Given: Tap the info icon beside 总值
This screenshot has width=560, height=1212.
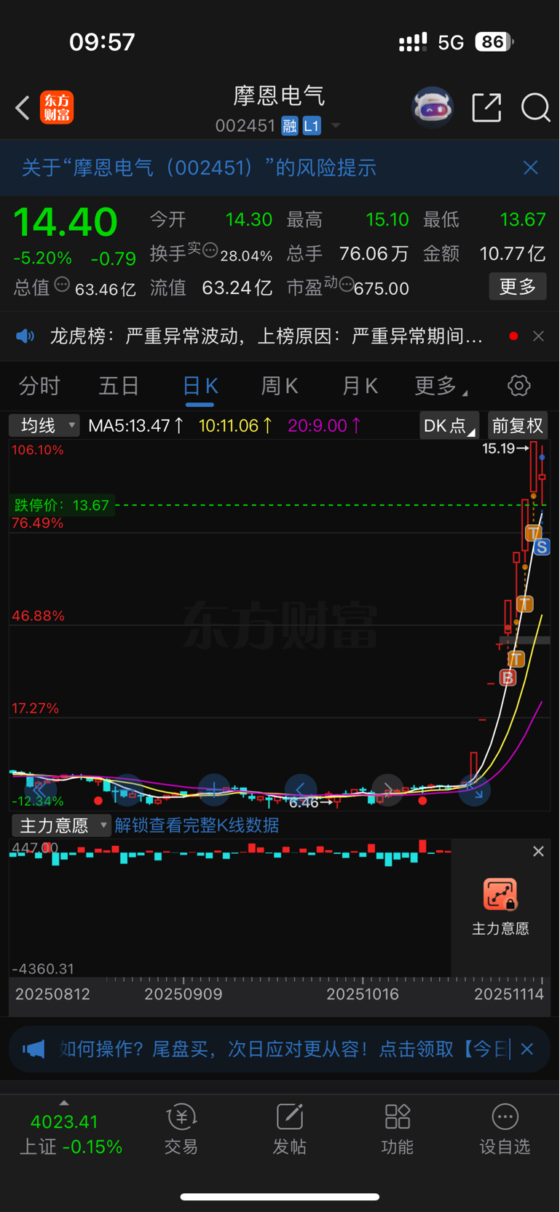Looking at the screenshot, I should [62, 285].
